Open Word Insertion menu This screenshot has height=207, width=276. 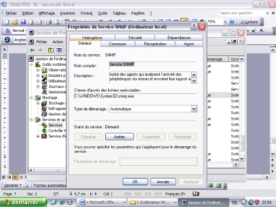point(68,13)
